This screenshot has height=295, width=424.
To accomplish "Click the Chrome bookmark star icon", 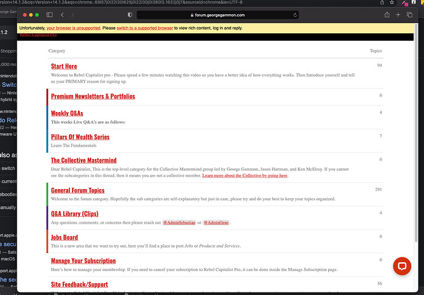I will click(x=391, y=2).
